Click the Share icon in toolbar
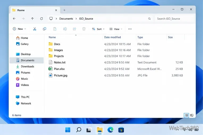Screen dimensions: 203x135 (74, 29)
